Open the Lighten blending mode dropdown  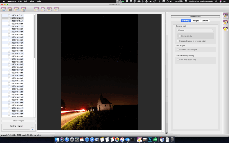click(x=195, y=30)
